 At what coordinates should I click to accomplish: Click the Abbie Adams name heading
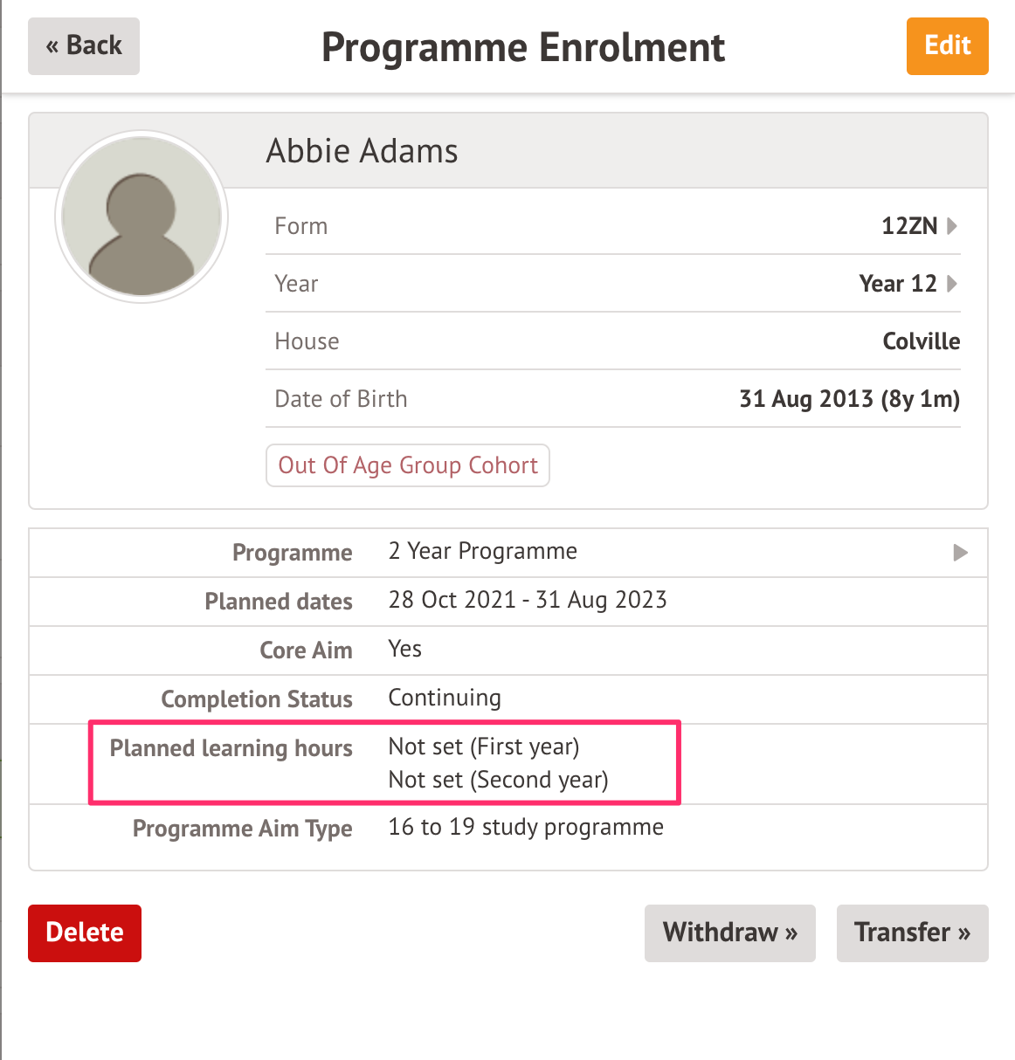tap(362, 151)
